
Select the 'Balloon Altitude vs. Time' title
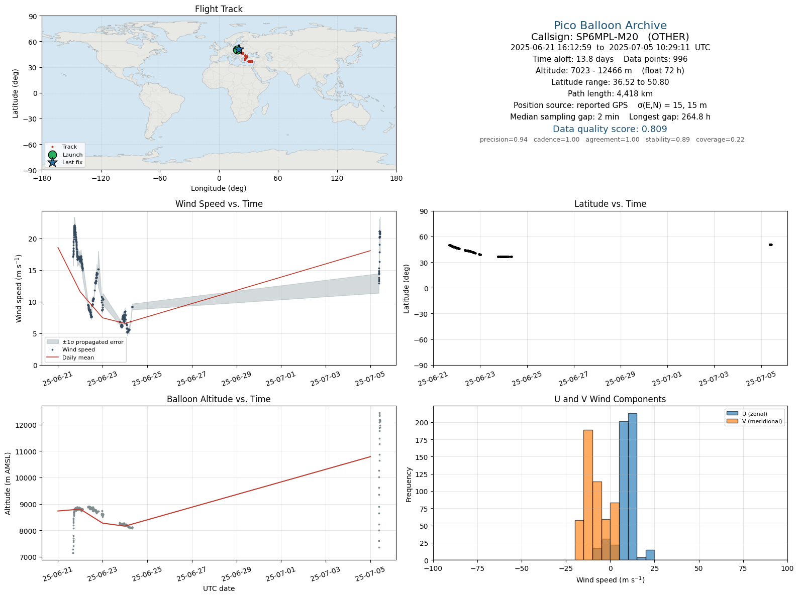pyautogui.click(x=219, y=399)
